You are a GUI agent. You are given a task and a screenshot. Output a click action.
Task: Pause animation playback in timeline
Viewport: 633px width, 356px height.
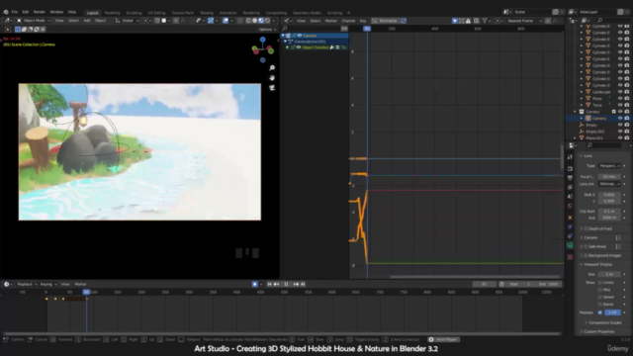[x=286, y=284]
